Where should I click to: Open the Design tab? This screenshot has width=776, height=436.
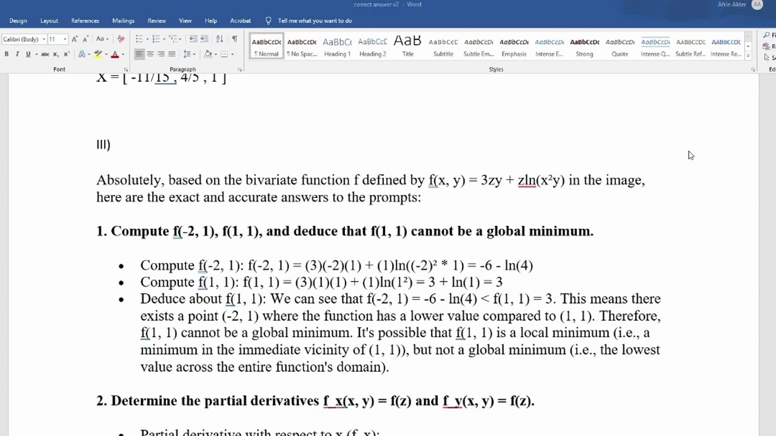pos(18,21)
